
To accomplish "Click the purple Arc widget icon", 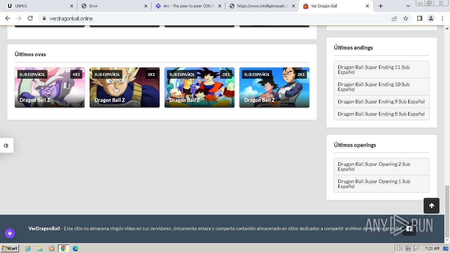I will tap(10, 233).
